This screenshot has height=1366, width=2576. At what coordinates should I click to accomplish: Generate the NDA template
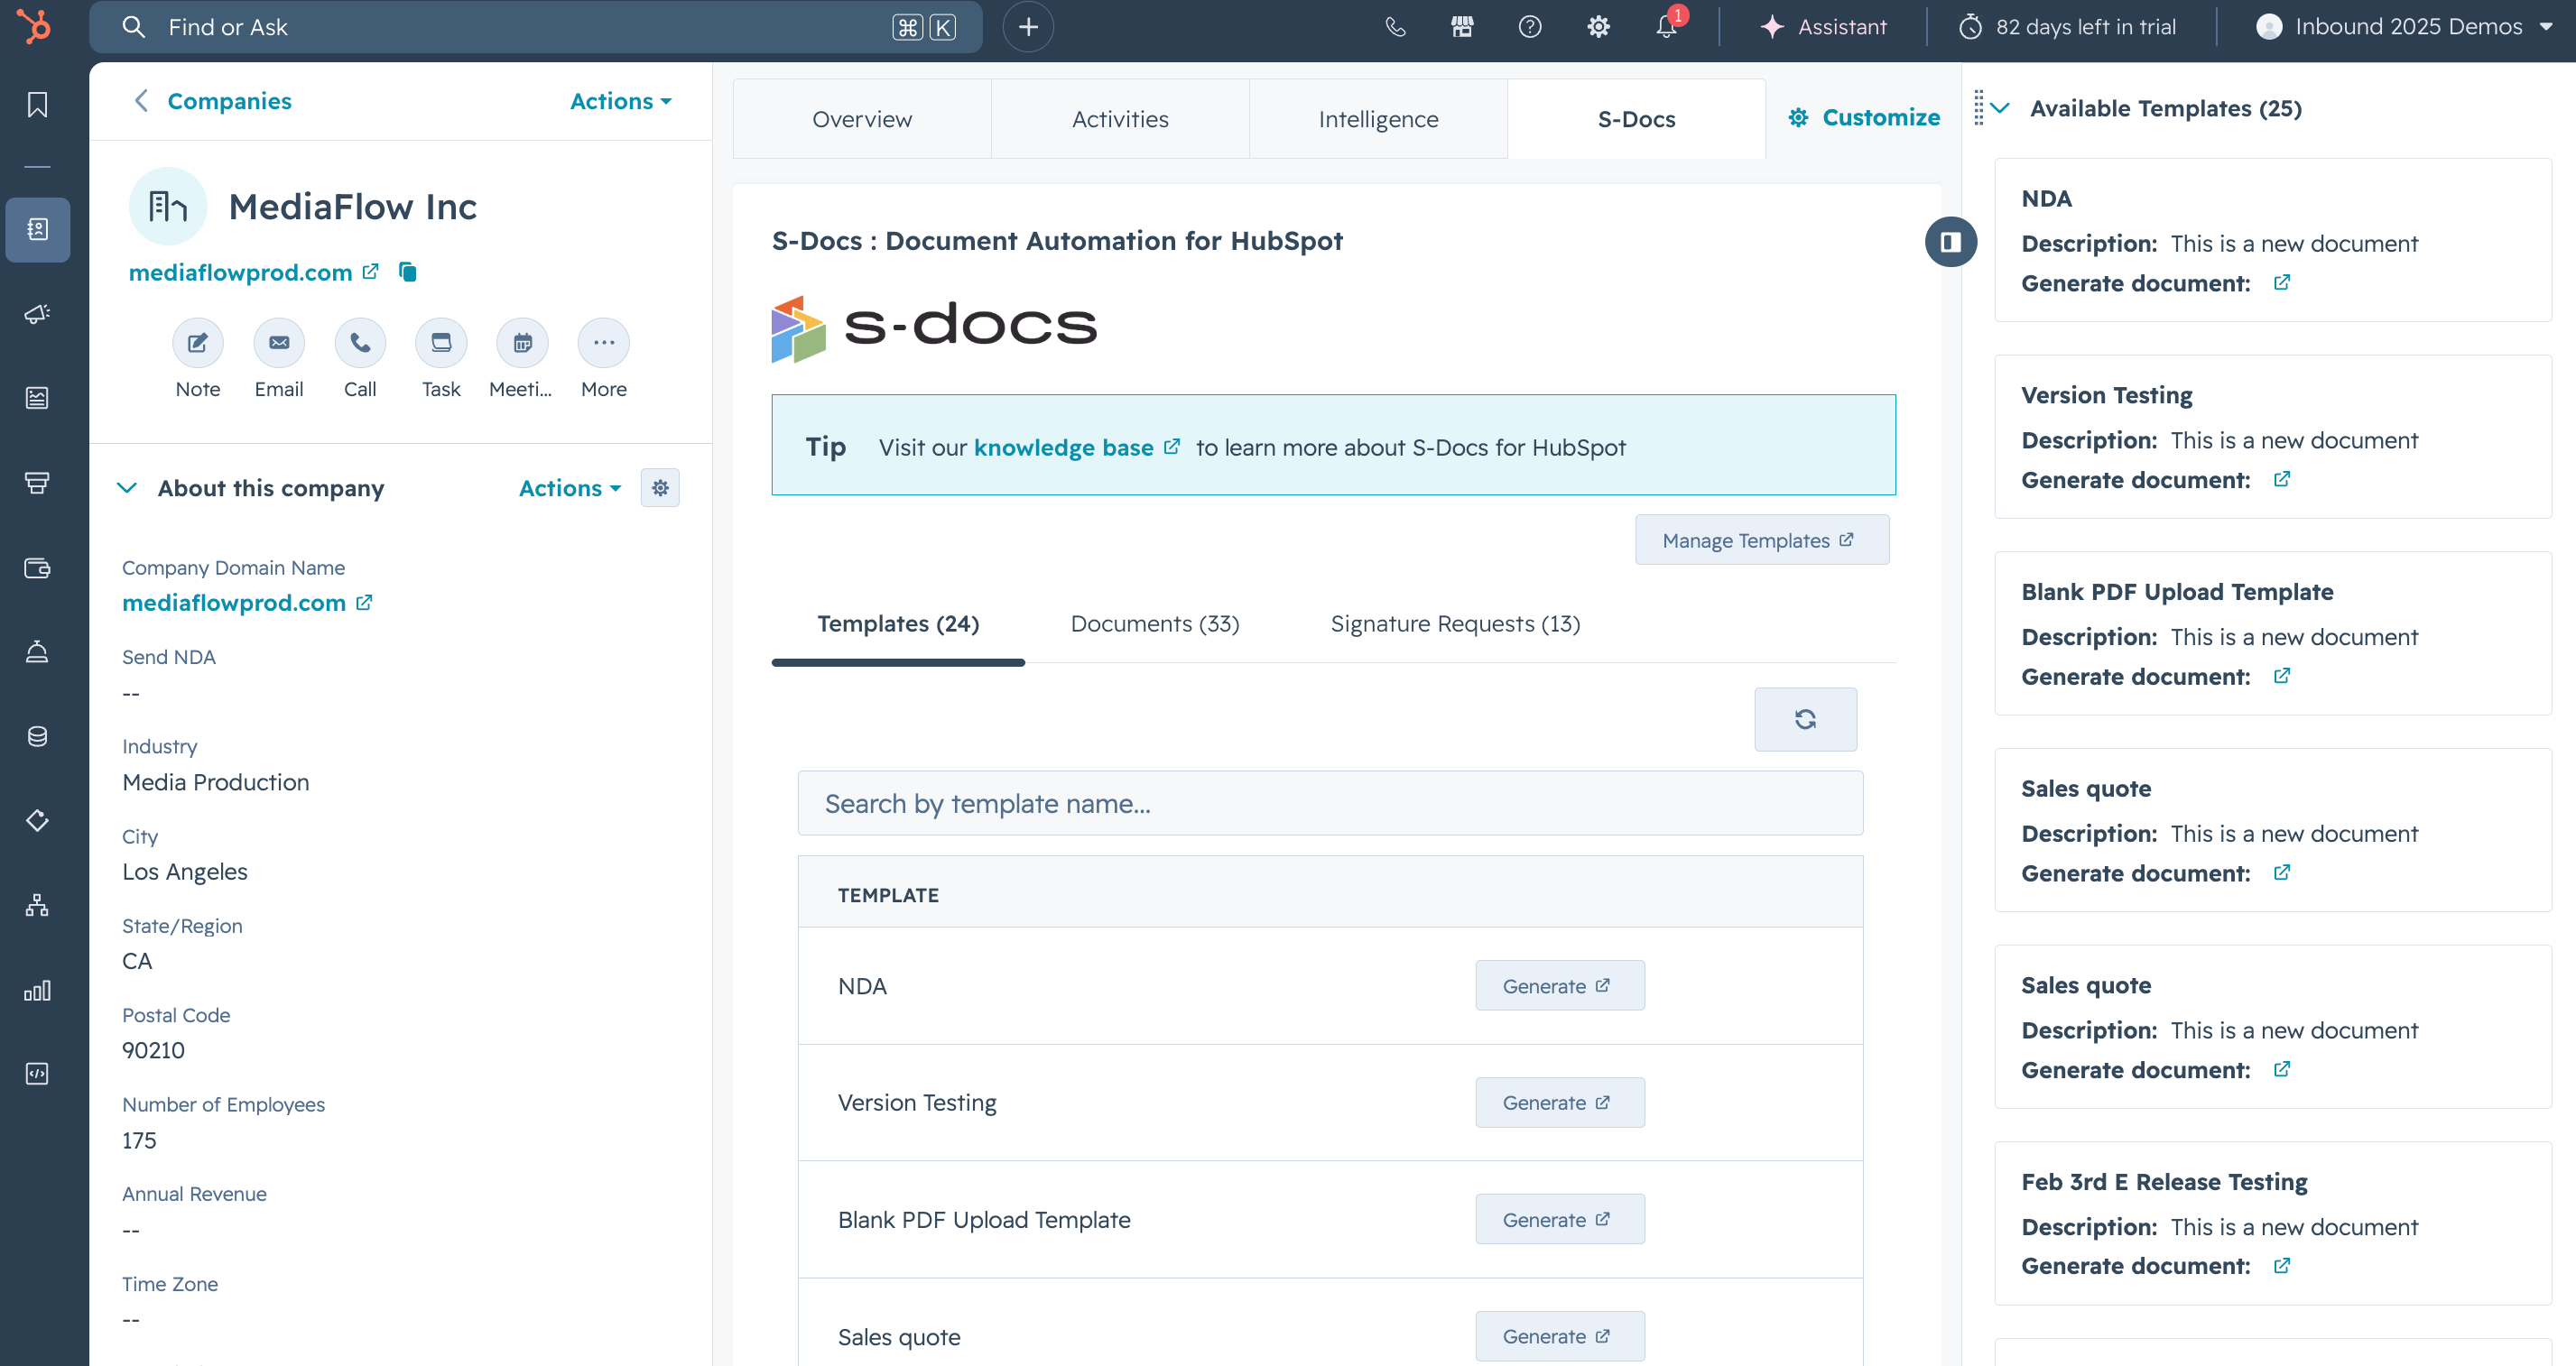(x=1559, y=985)
